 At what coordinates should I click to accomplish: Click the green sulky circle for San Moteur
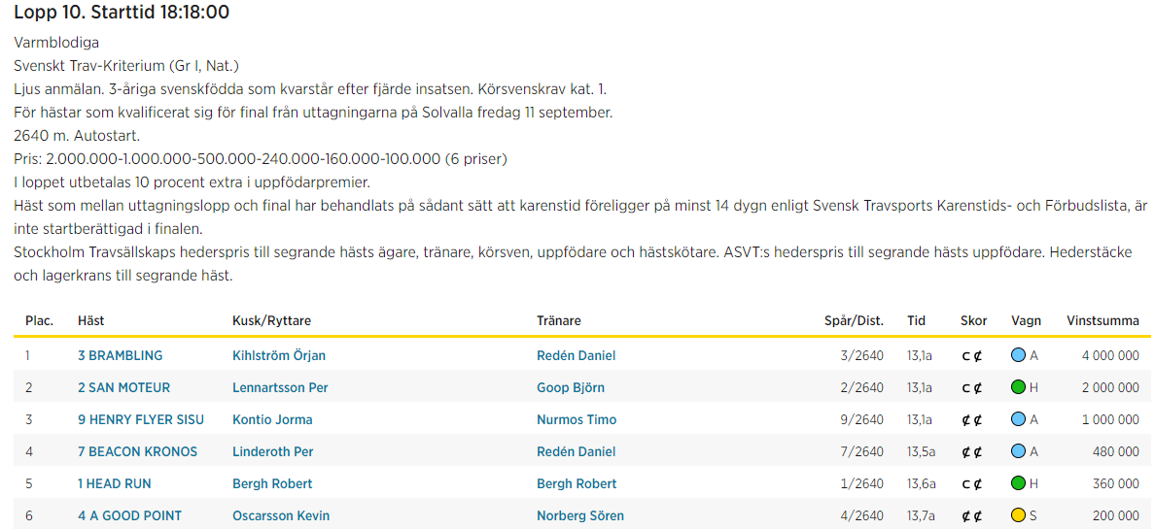[x=1019, y=387]
